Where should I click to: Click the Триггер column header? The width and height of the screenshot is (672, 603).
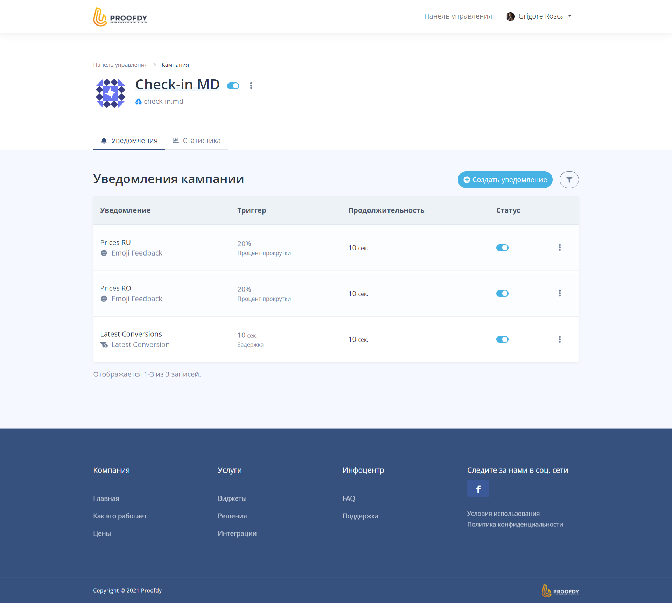click(x=252, y=210)
